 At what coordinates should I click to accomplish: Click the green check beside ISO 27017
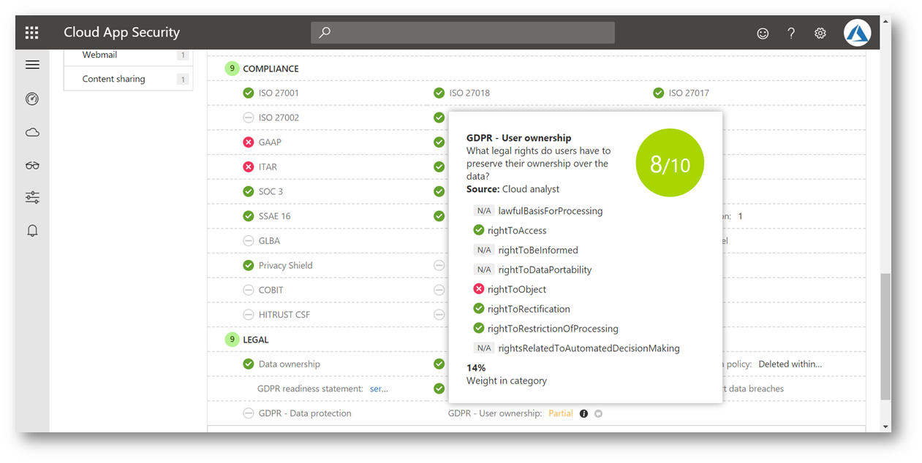coord(658,93)
